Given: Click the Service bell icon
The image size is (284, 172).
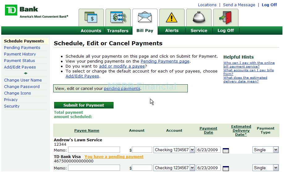Looking at the screenshot, I should 199,17.
